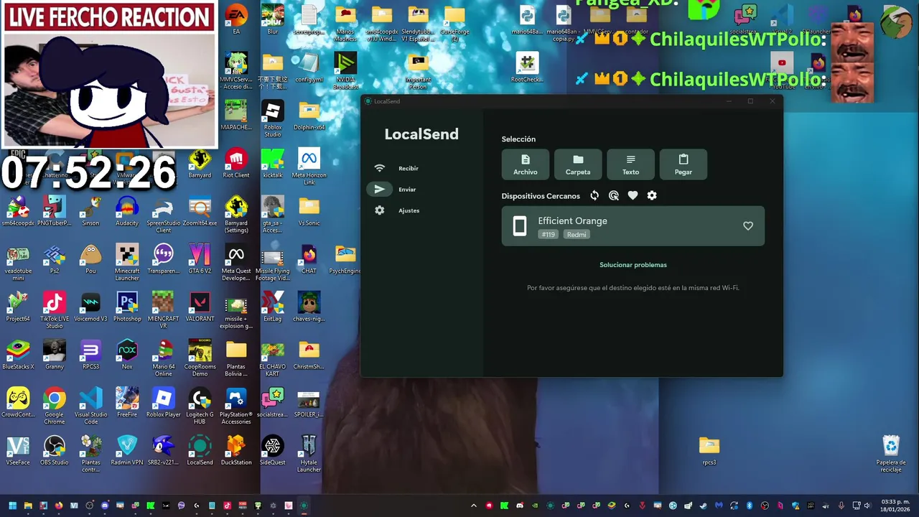This screenshot has width=919, height=517.
Task: Select the Dolphin-x64 folder on desktop
Action: 309,116
